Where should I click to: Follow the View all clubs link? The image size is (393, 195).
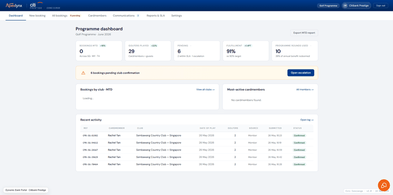pos(205,90)
